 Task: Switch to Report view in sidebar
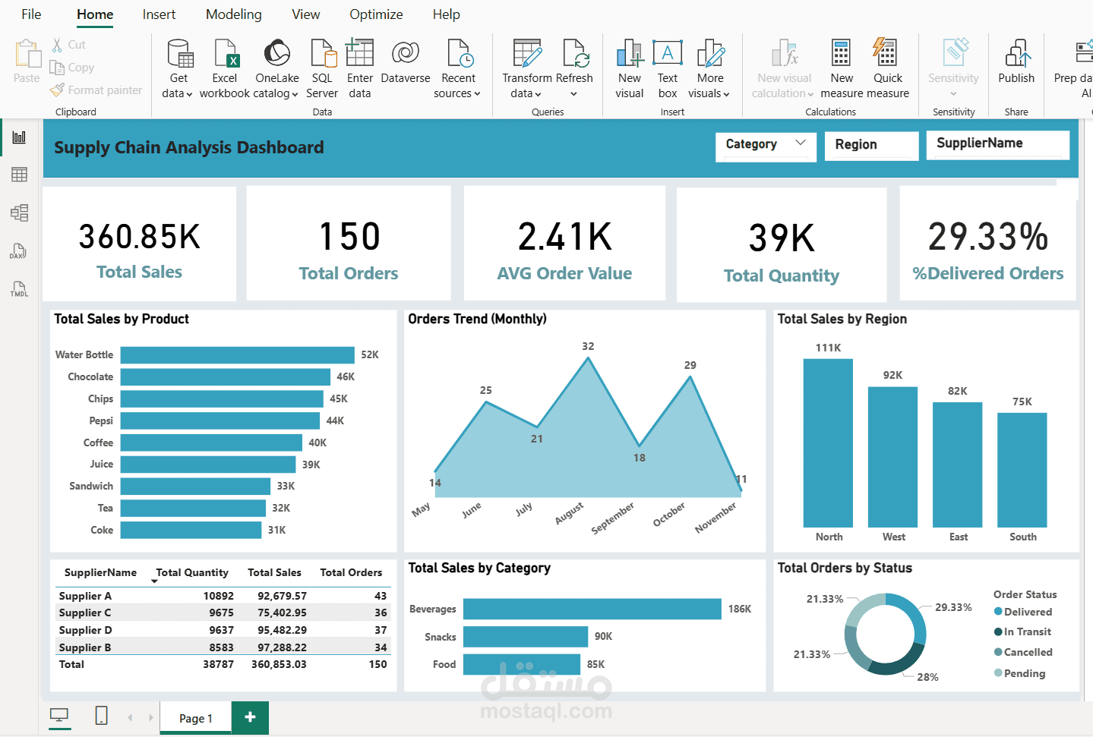pyautogui.click(x=19, y=137)
